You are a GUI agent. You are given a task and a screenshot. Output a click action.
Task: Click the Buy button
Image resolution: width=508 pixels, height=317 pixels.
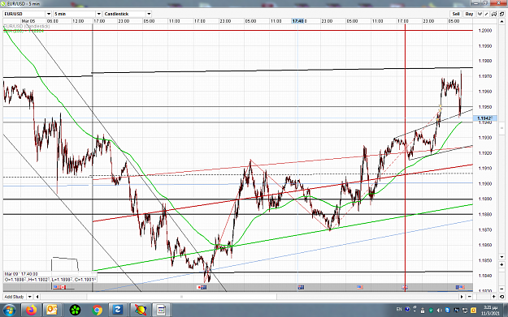click(x=469, y=14)
